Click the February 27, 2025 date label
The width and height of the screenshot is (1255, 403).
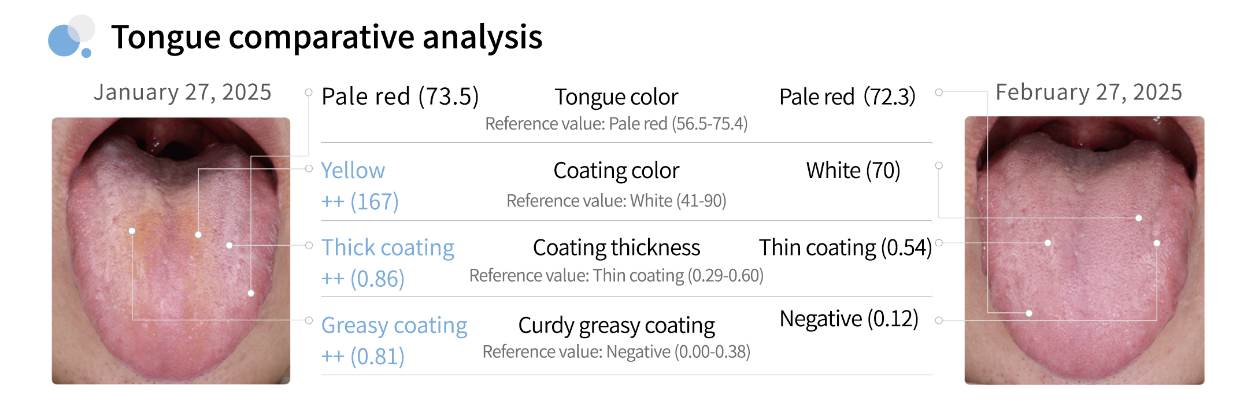[1089, 93]
